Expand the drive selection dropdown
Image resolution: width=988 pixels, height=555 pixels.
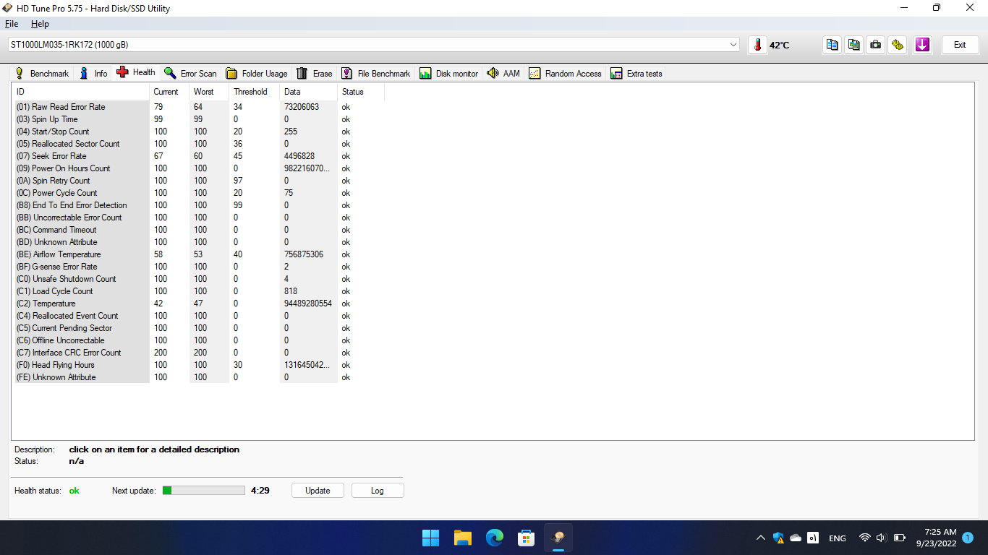734,45
